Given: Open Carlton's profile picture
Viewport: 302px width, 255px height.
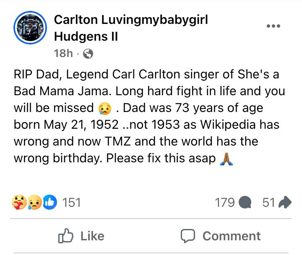Looking at the screenshot, I should pyautogui.click(x=30, y=29).
